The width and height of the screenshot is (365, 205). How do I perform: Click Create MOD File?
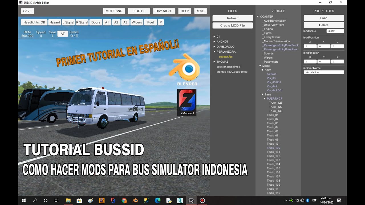(233, 25)
